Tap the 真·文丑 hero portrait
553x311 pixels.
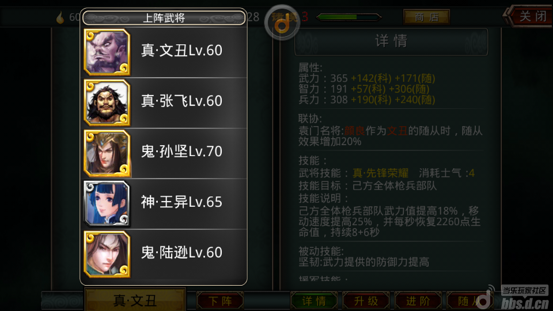coord(107,52)
